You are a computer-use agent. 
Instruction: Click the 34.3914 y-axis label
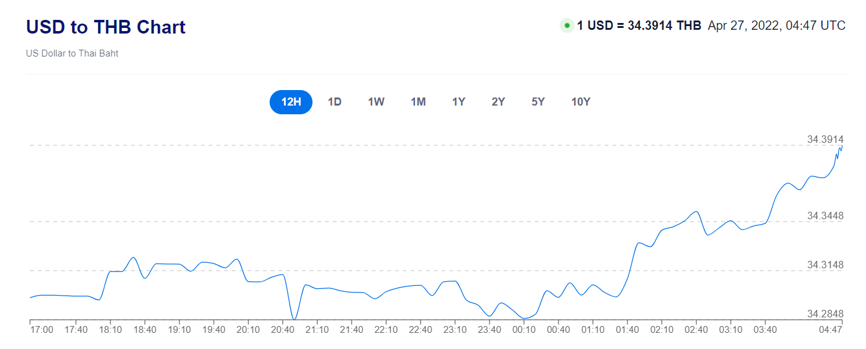point(825,139)
